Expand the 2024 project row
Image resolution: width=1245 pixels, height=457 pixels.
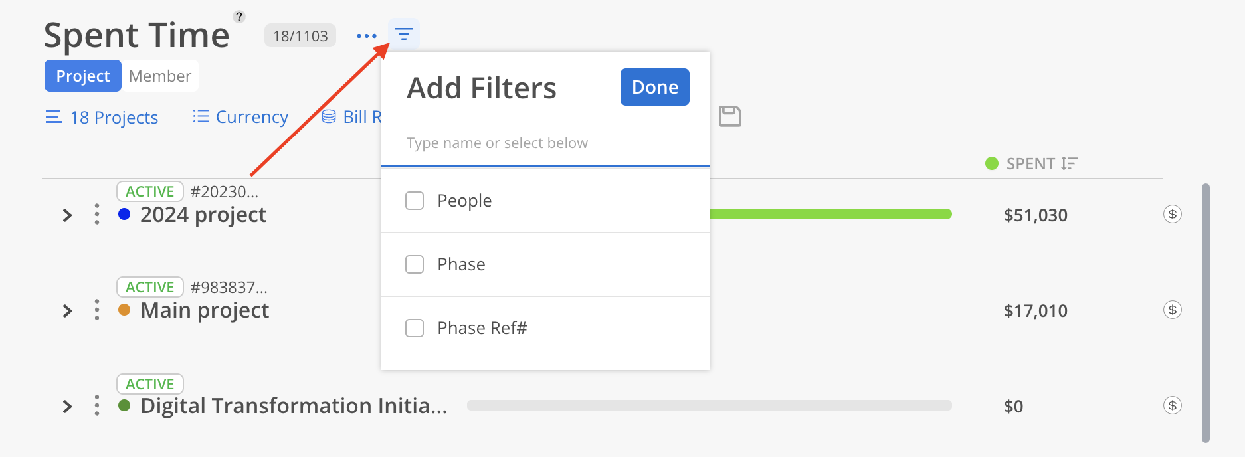(x=67, y=215)
